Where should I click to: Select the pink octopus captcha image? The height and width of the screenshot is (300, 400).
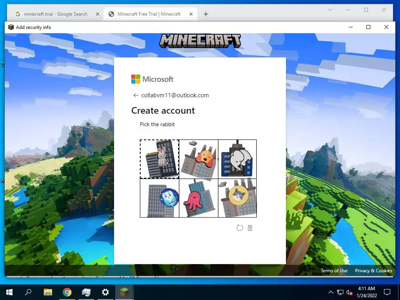[198, 198]
